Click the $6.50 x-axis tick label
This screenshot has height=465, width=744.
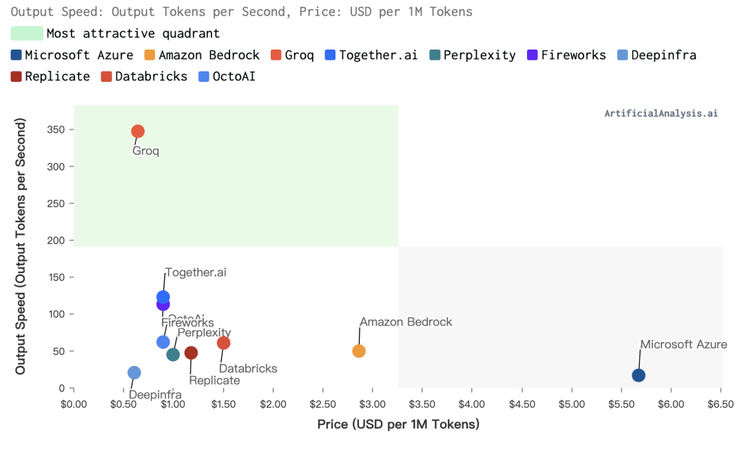pos(721,404)
